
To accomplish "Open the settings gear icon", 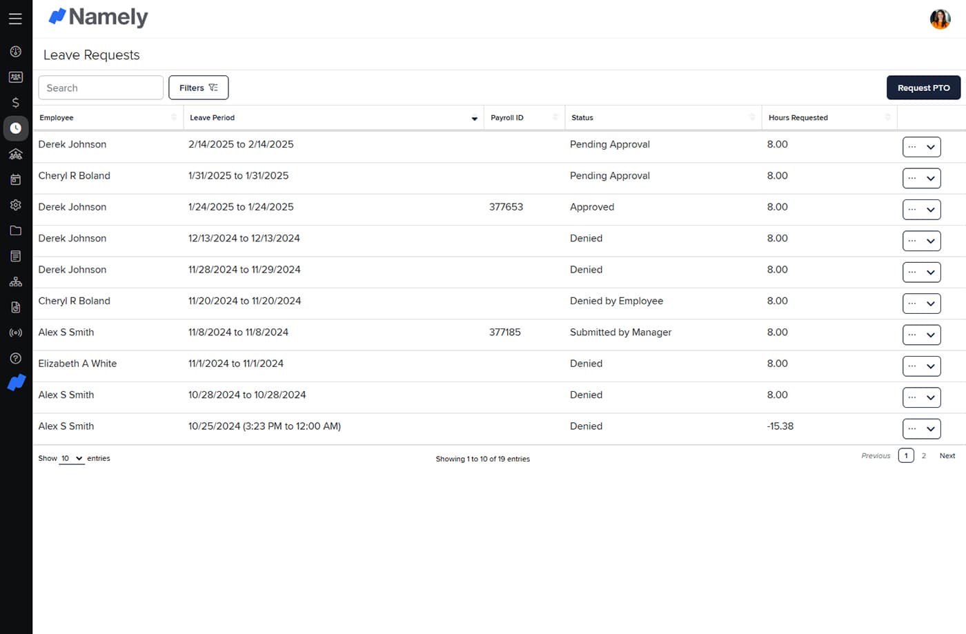I will [15, 205].
